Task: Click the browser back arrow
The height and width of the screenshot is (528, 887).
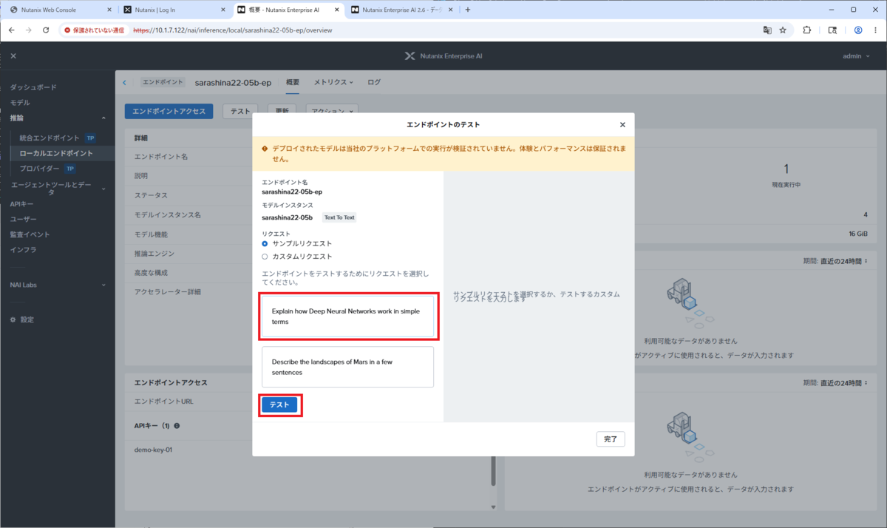Action: tap(11, 30)
